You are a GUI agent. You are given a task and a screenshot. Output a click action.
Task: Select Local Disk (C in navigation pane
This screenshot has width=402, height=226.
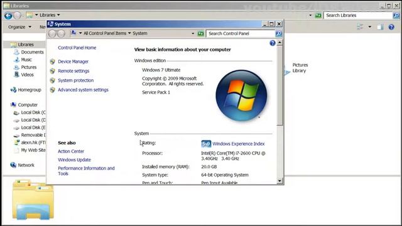(33, 112)
